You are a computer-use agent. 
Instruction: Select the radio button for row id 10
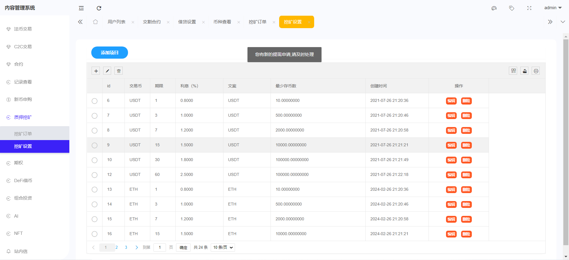click(95, 160)
